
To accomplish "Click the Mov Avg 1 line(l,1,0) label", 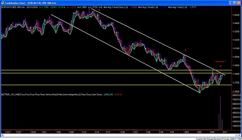I will click(178, 7).
